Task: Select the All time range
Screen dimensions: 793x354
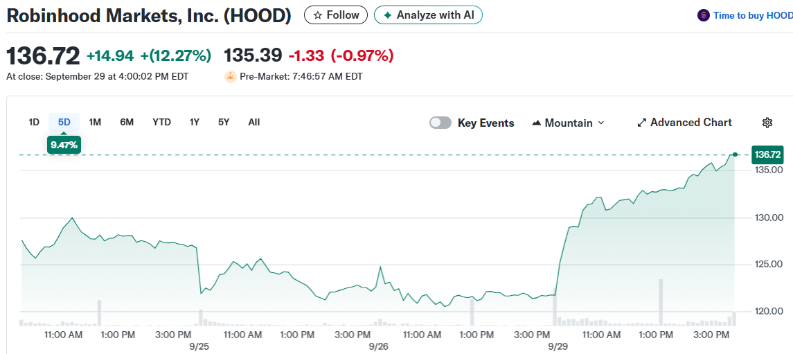Action: (x=254, y=122)
